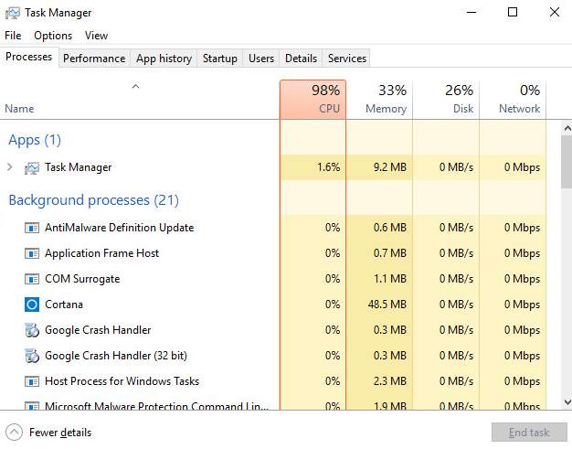This screenshot has width=572, height=449.
Task: Click the Host Process for Windows Tasks icon
Action: click(x=32, y=382)
